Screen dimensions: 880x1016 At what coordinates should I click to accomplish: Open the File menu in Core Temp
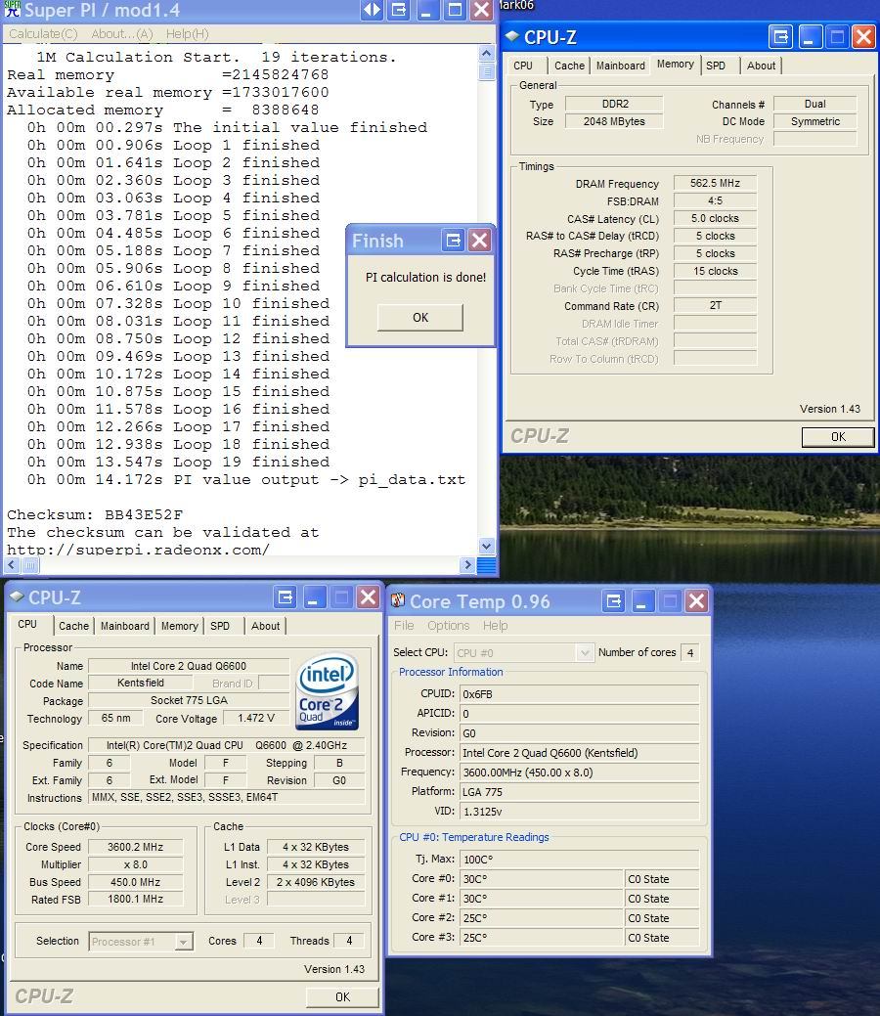click(x=404, y=625)
